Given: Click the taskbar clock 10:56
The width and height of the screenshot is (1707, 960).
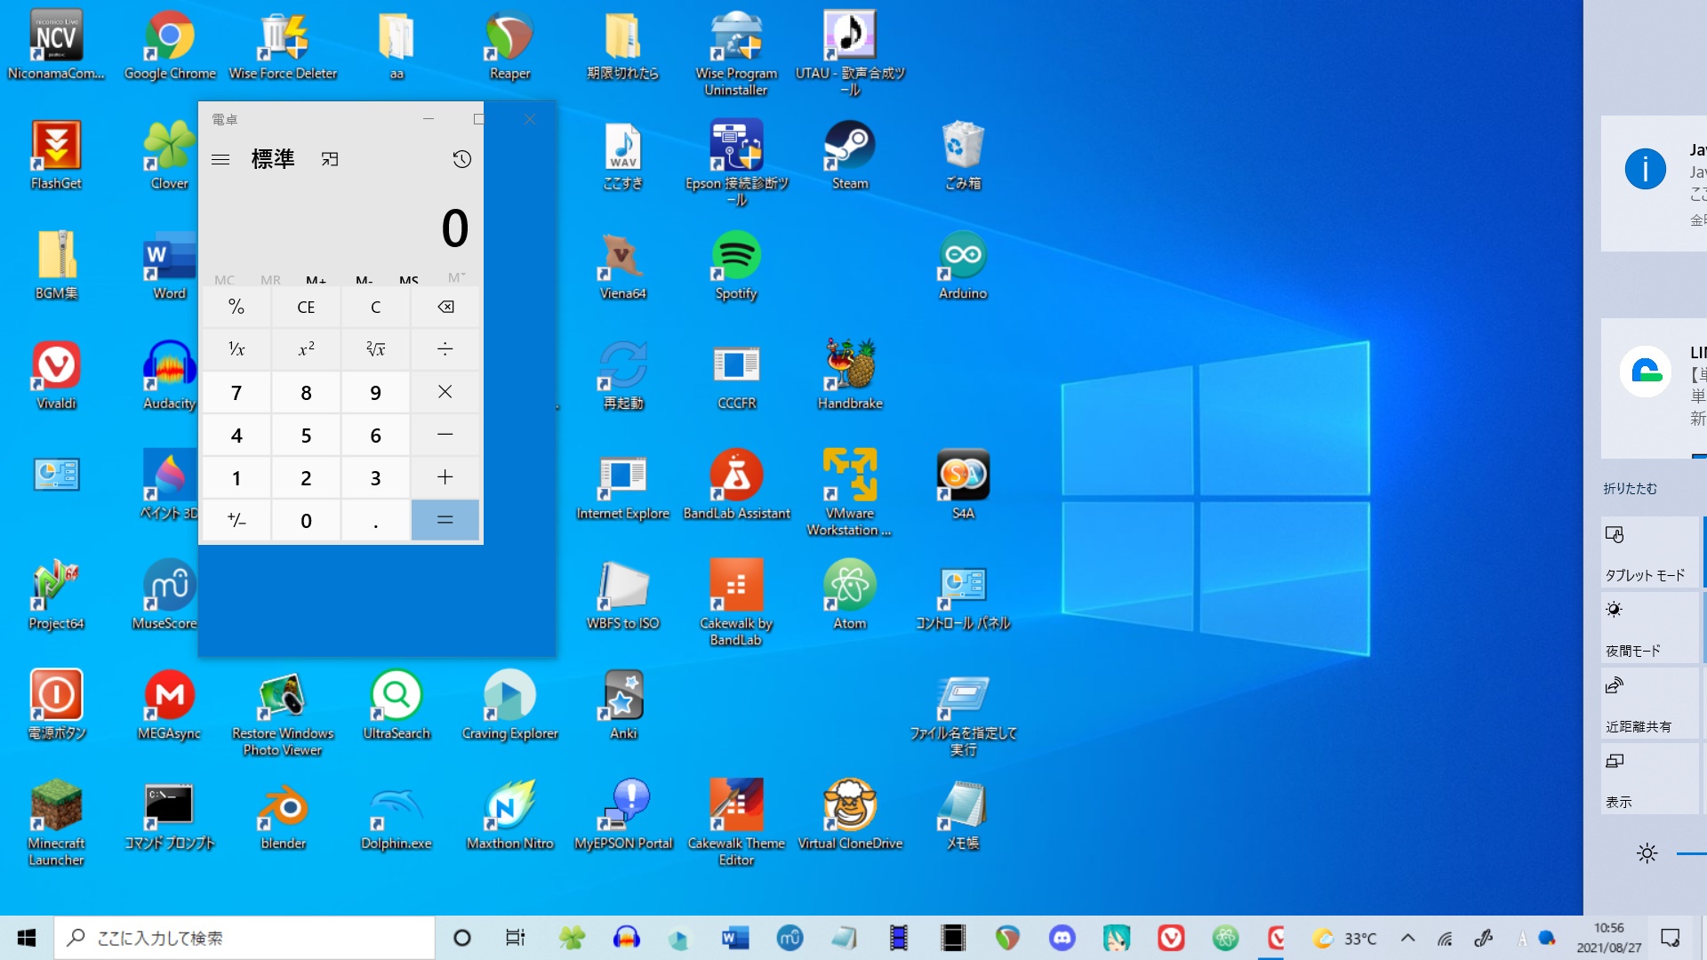Looking at the screenshot, I should point(1608,938).
